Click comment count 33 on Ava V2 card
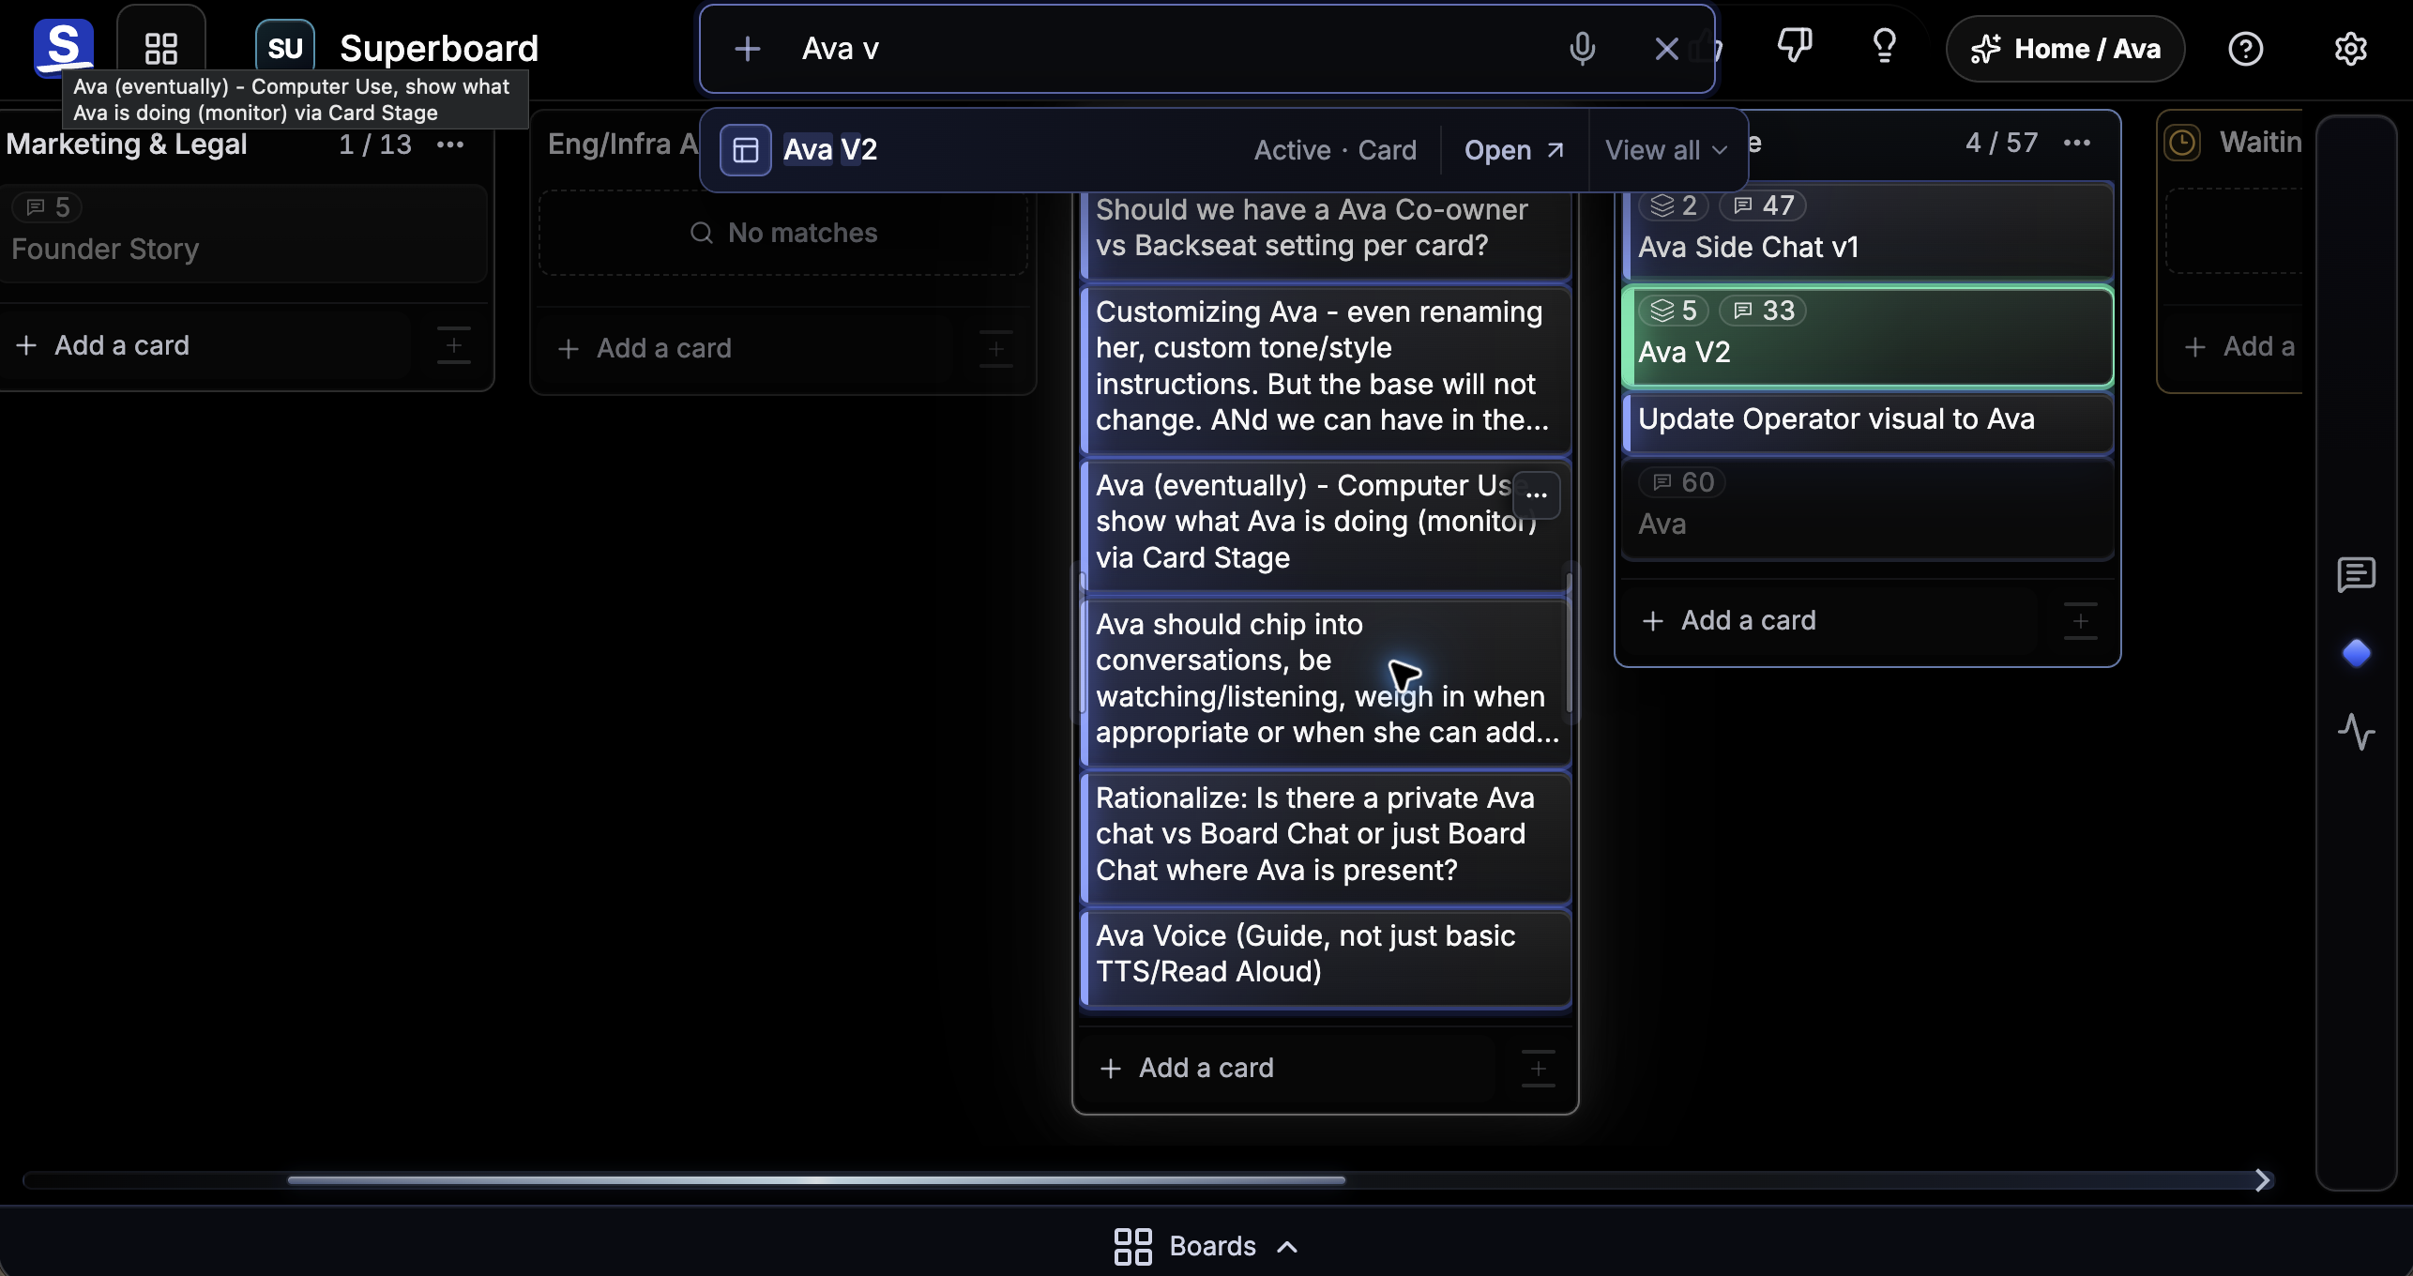The height and width of the screenshot is (1276, 2413). click(1764, 311)
